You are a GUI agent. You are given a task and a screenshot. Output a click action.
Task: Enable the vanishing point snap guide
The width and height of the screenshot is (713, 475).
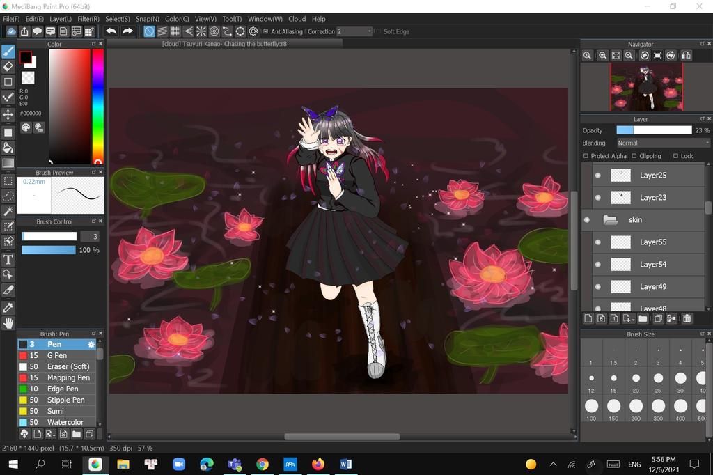click(188, 31)
